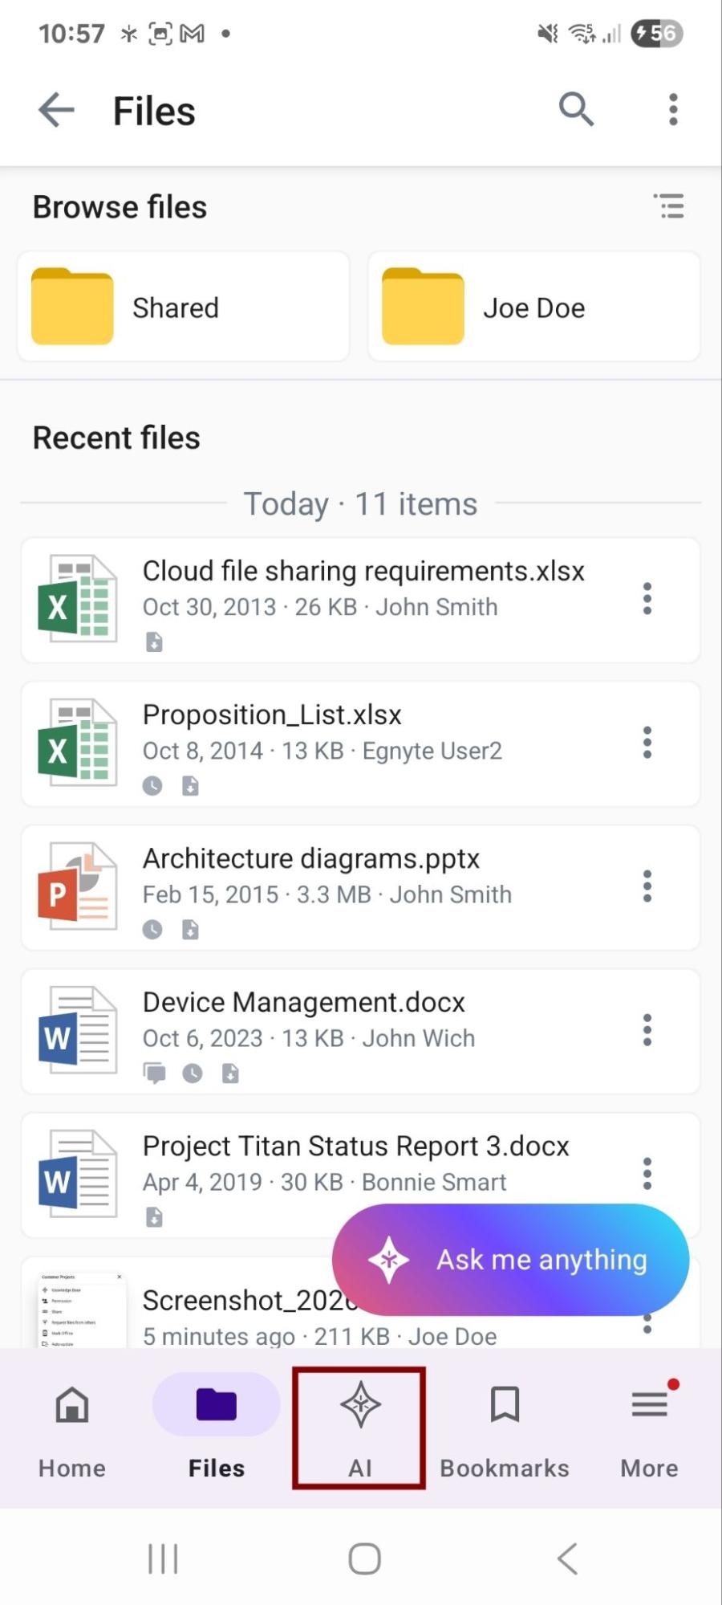Show the menu for Architecture diagrams.pptx
The image size is (722, 1605).
click(x=647, y=886)
